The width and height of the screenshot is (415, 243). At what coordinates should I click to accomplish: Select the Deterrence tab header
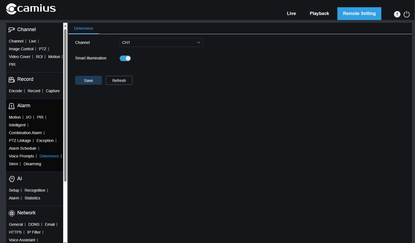pyautogui.click(x=84, y=28)
